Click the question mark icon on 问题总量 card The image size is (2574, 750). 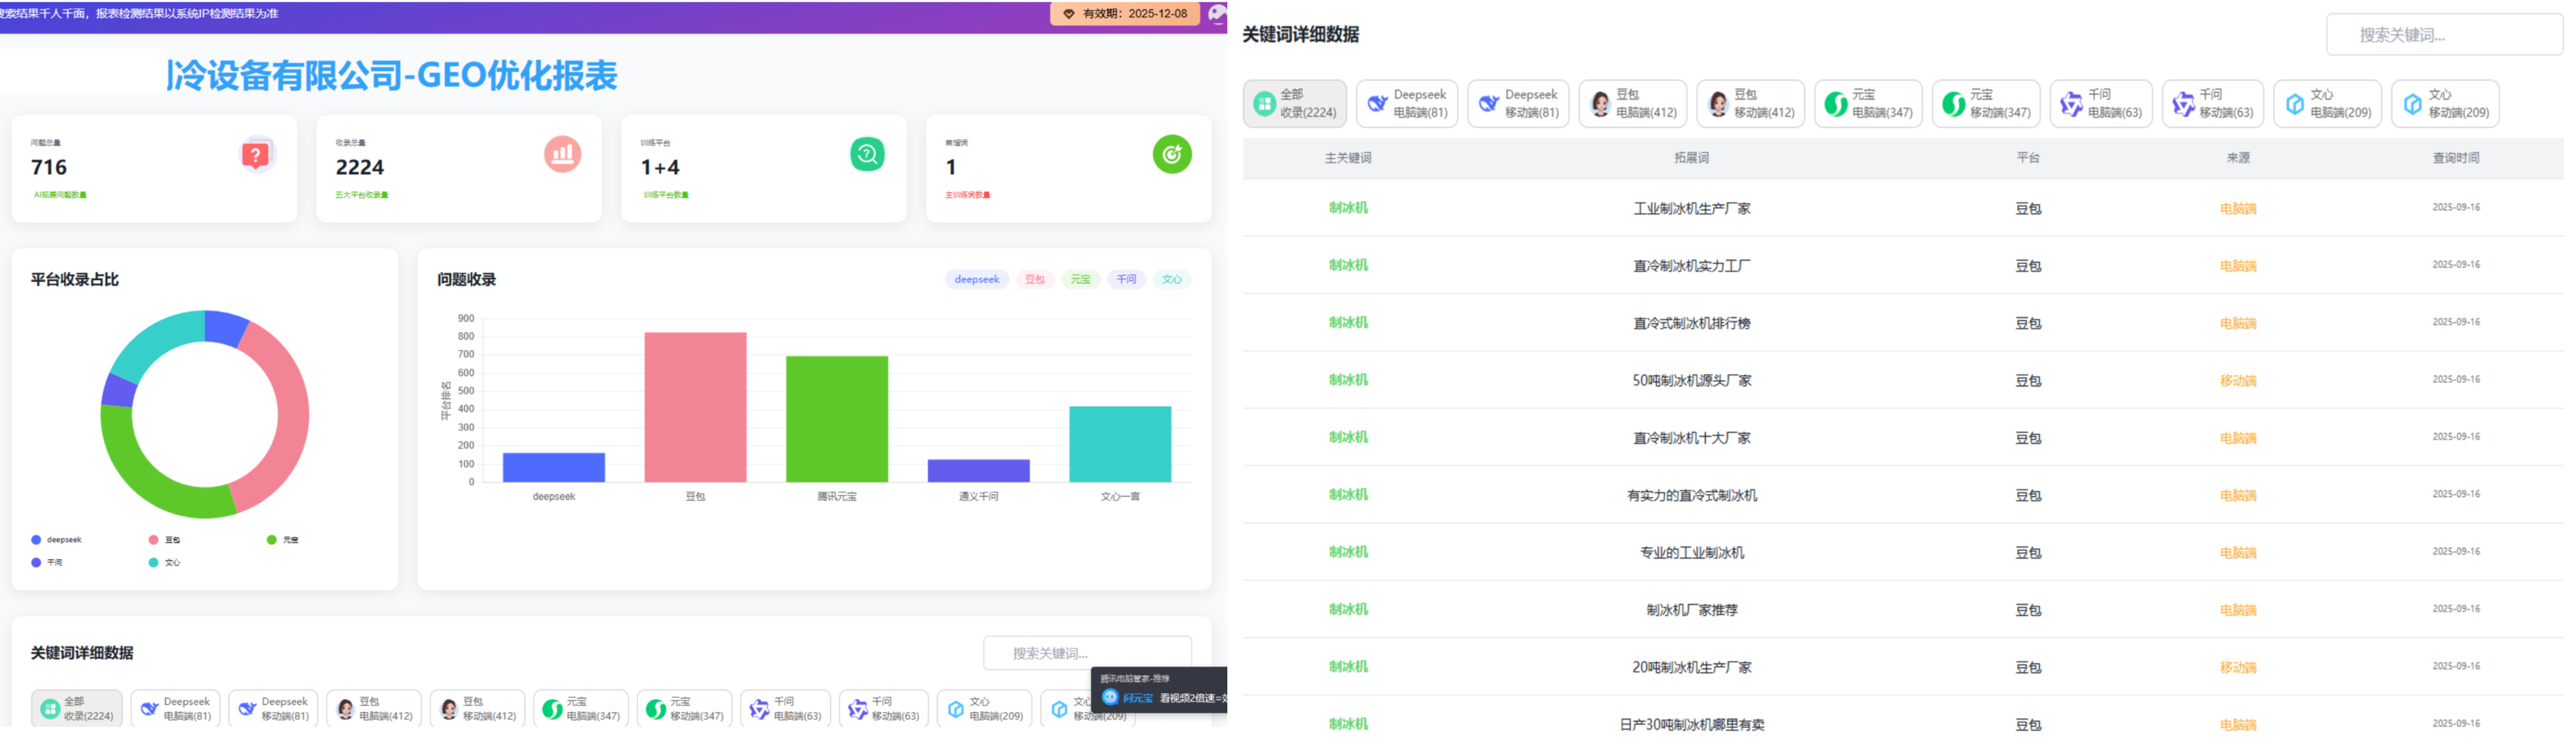point(257,155)
